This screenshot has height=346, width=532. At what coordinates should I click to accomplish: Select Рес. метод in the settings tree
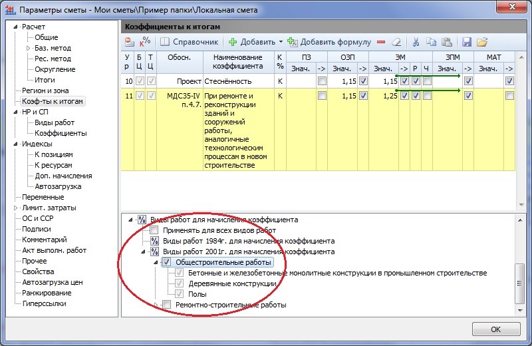tap(53, 59)
